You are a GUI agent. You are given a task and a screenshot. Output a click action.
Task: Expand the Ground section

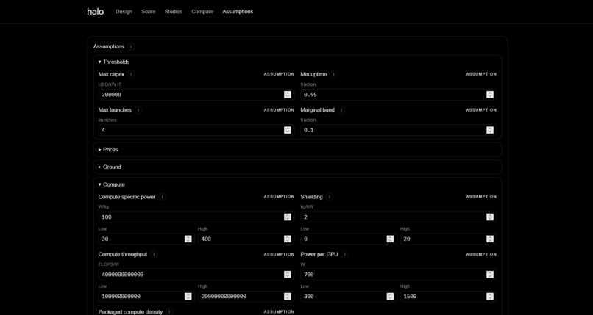[298, 167]
